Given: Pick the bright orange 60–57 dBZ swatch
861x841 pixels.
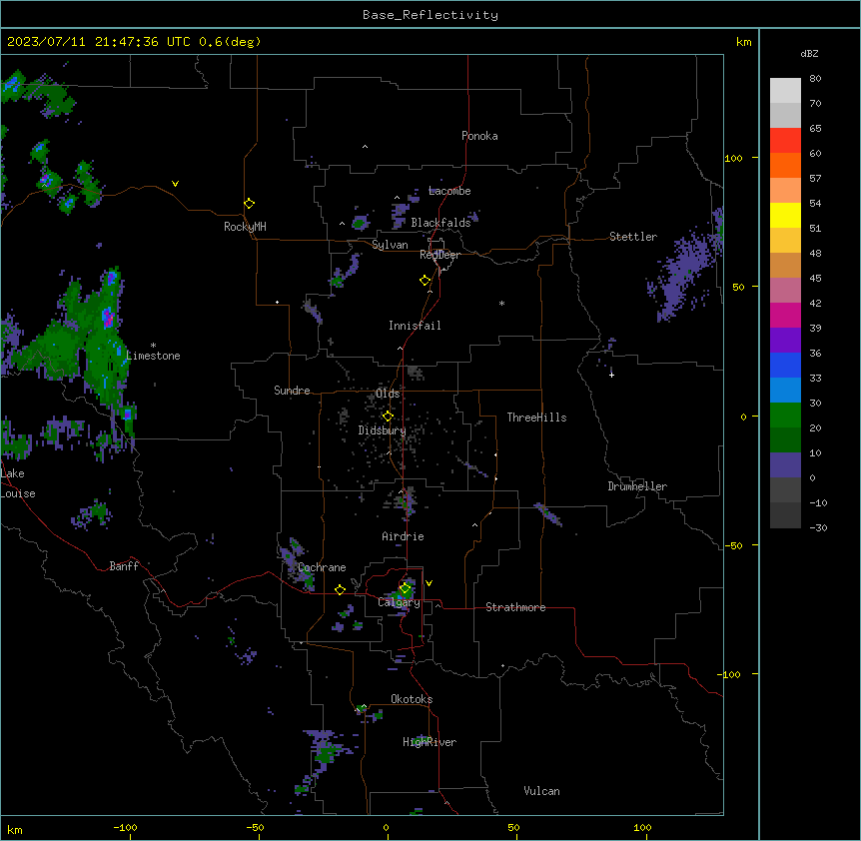Looking at the screenshot, I should point(785,165).
